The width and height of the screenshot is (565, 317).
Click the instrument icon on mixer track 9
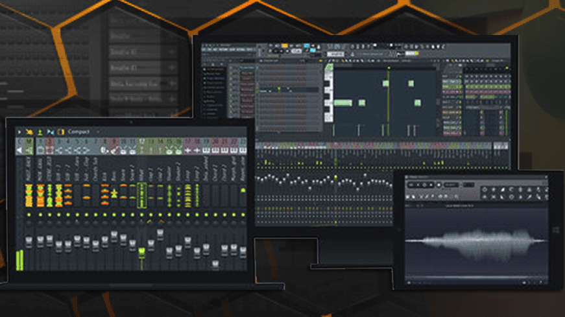114,150
